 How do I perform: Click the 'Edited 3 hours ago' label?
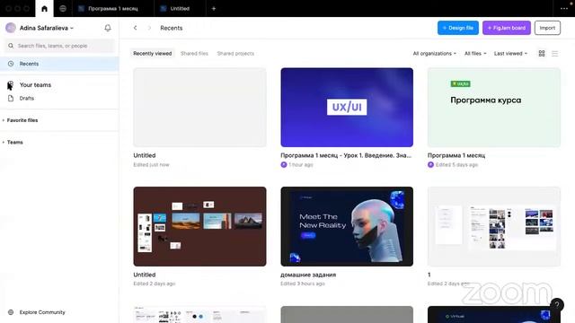pos(303,284)
